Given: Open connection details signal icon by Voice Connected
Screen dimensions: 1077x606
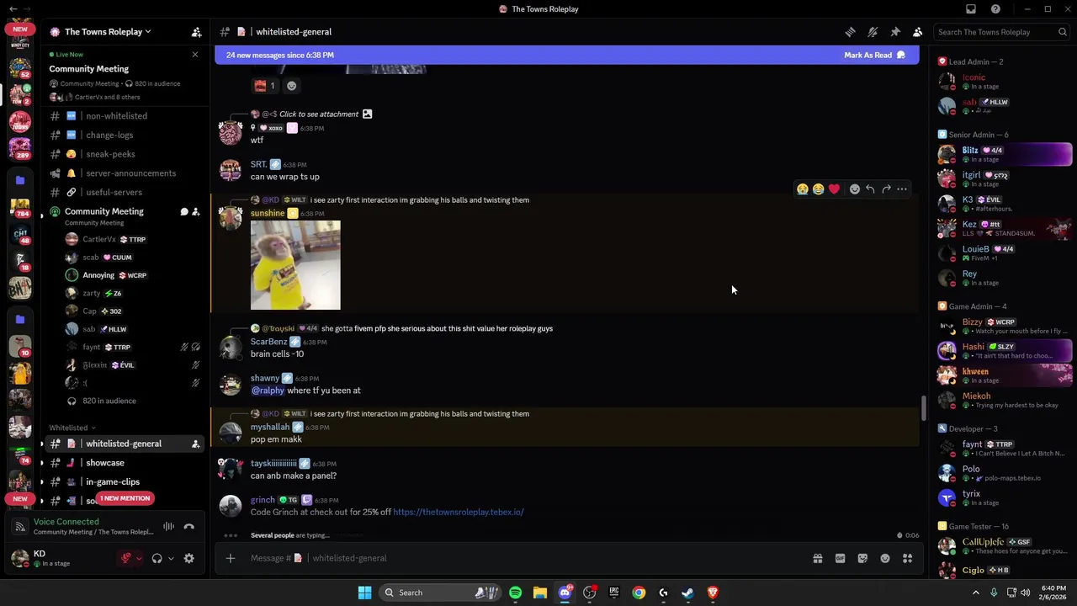Looking at the screenshot, I should click(x=19, y=527).
